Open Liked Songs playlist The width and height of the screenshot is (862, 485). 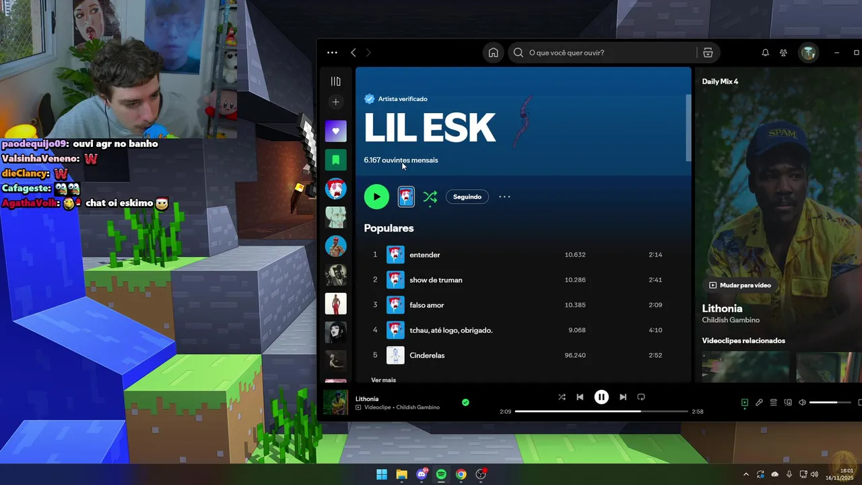click(335, 131)
